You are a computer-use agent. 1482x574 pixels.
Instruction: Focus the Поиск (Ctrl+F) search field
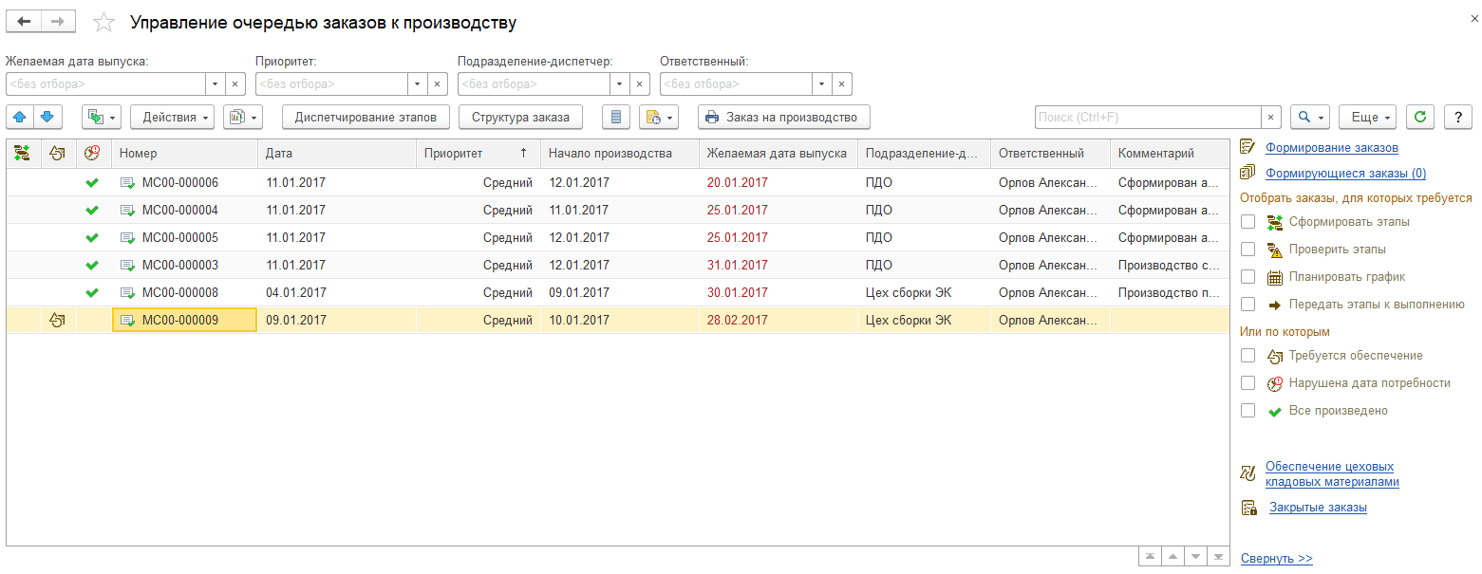pos(1148,117)
